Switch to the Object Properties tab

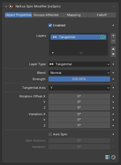click(x=18, y=15)
